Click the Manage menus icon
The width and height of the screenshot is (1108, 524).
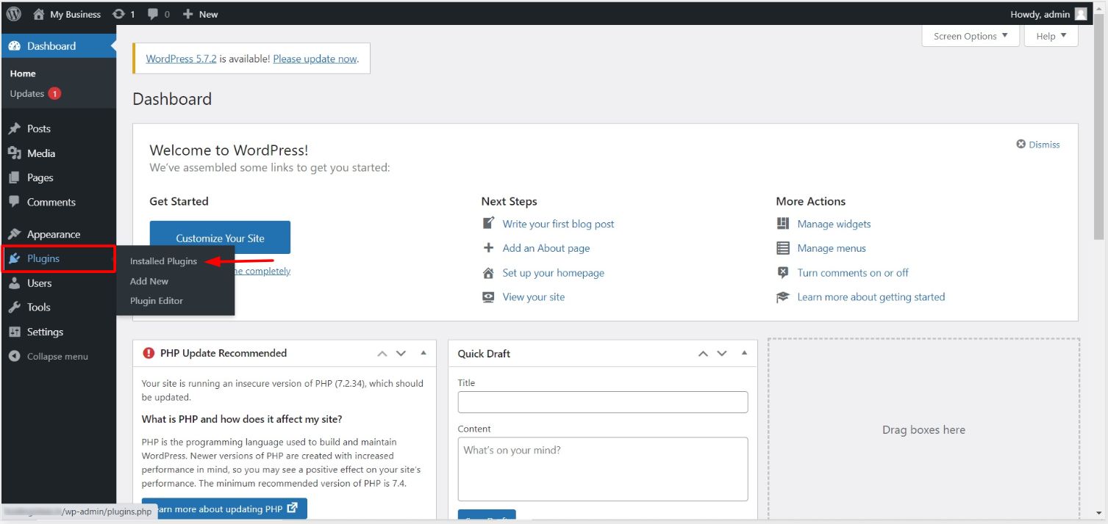click(782, 248)
